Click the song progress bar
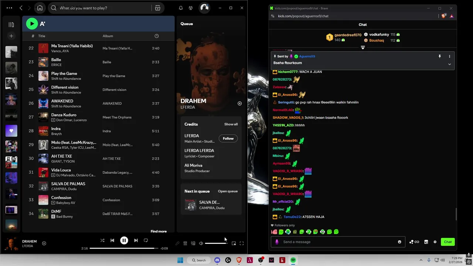 pyautogui.click(x=124, y=248)
